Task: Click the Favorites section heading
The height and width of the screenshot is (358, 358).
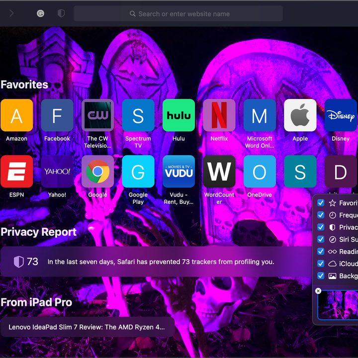Action: [x=24, y=85]
